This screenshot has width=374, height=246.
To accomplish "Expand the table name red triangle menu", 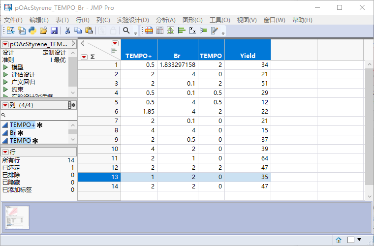I will coord(5,44).
